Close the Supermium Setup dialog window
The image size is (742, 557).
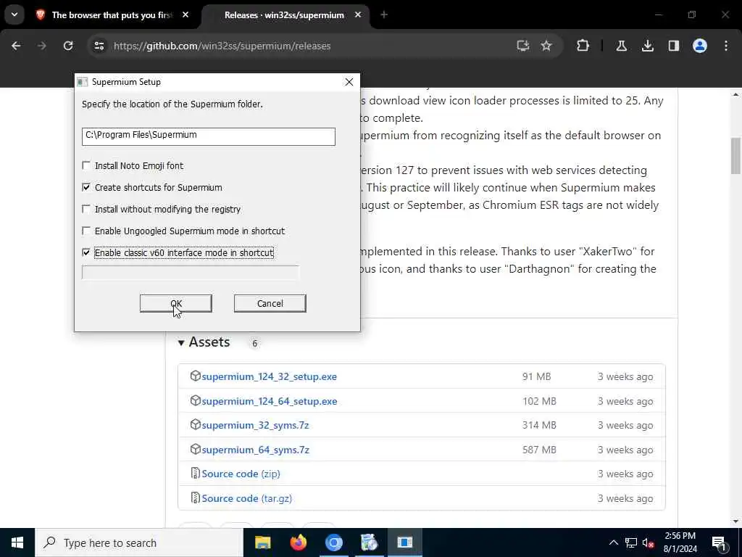[349, 82]
